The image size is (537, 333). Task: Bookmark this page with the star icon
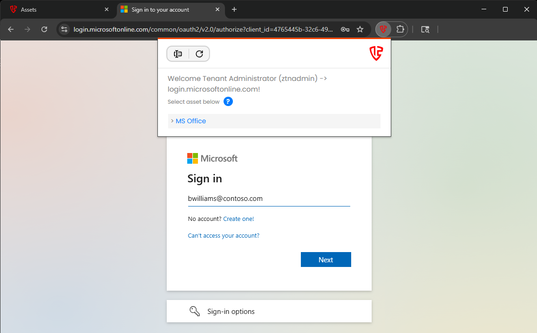360,29
